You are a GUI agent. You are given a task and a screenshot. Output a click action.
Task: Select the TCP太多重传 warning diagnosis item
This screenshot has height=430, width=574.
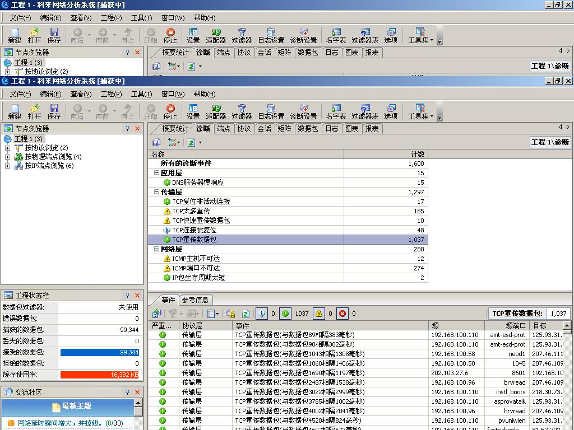click(x=191, y=211)
